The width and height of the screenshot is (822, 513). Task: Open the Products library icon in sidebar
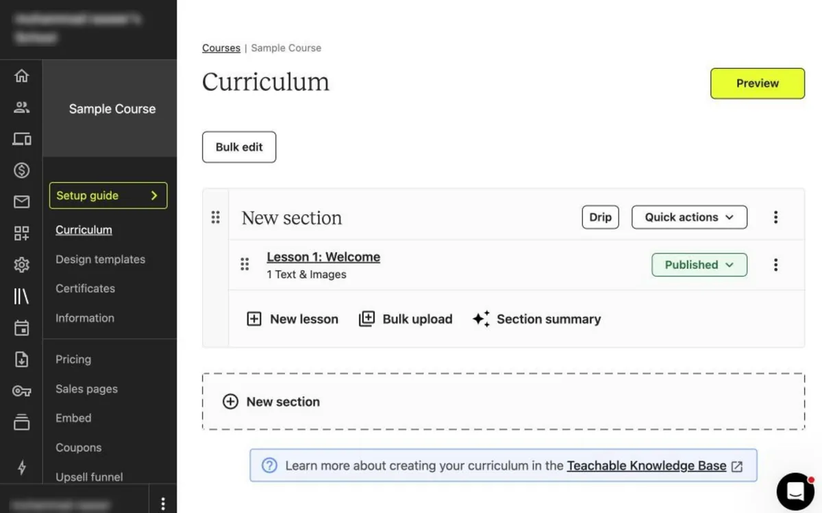point(21,296)
